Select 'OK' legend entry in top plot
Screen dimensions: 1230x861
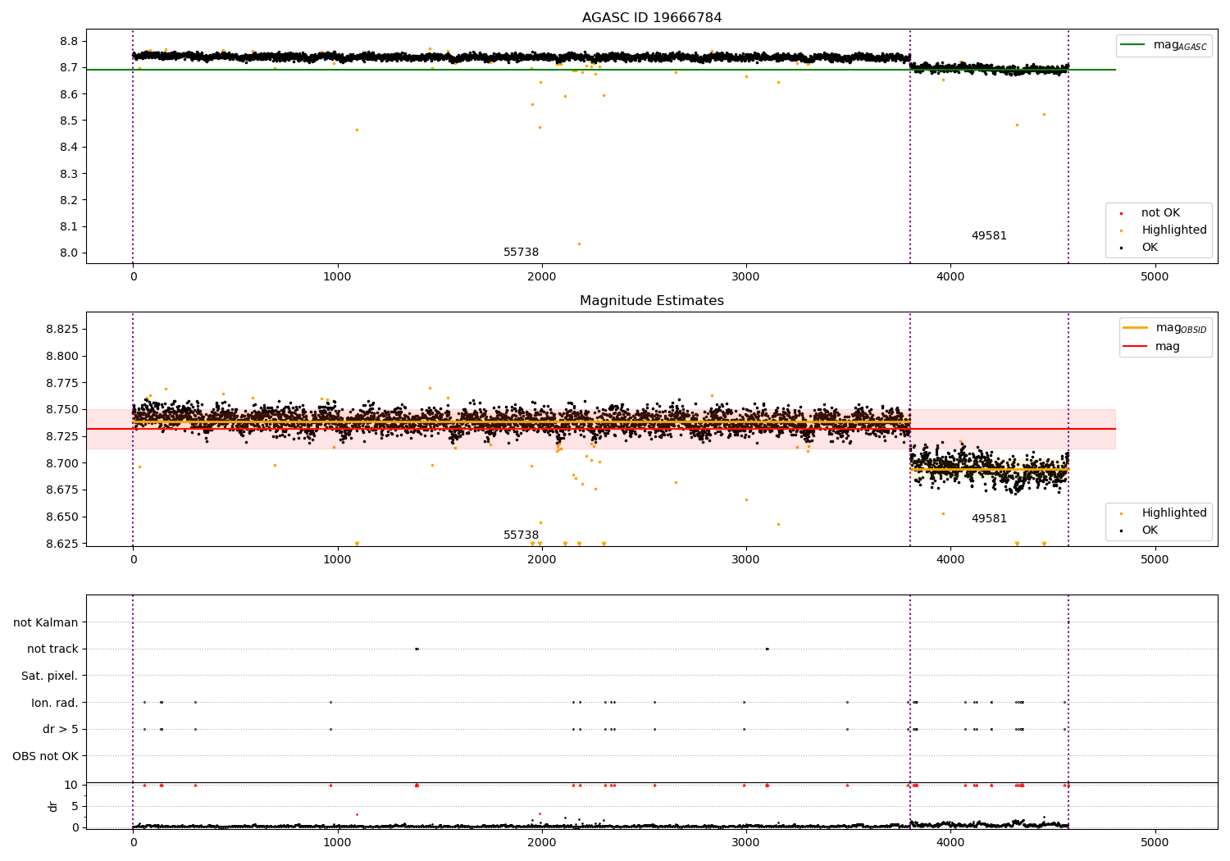coord(1150,248)
